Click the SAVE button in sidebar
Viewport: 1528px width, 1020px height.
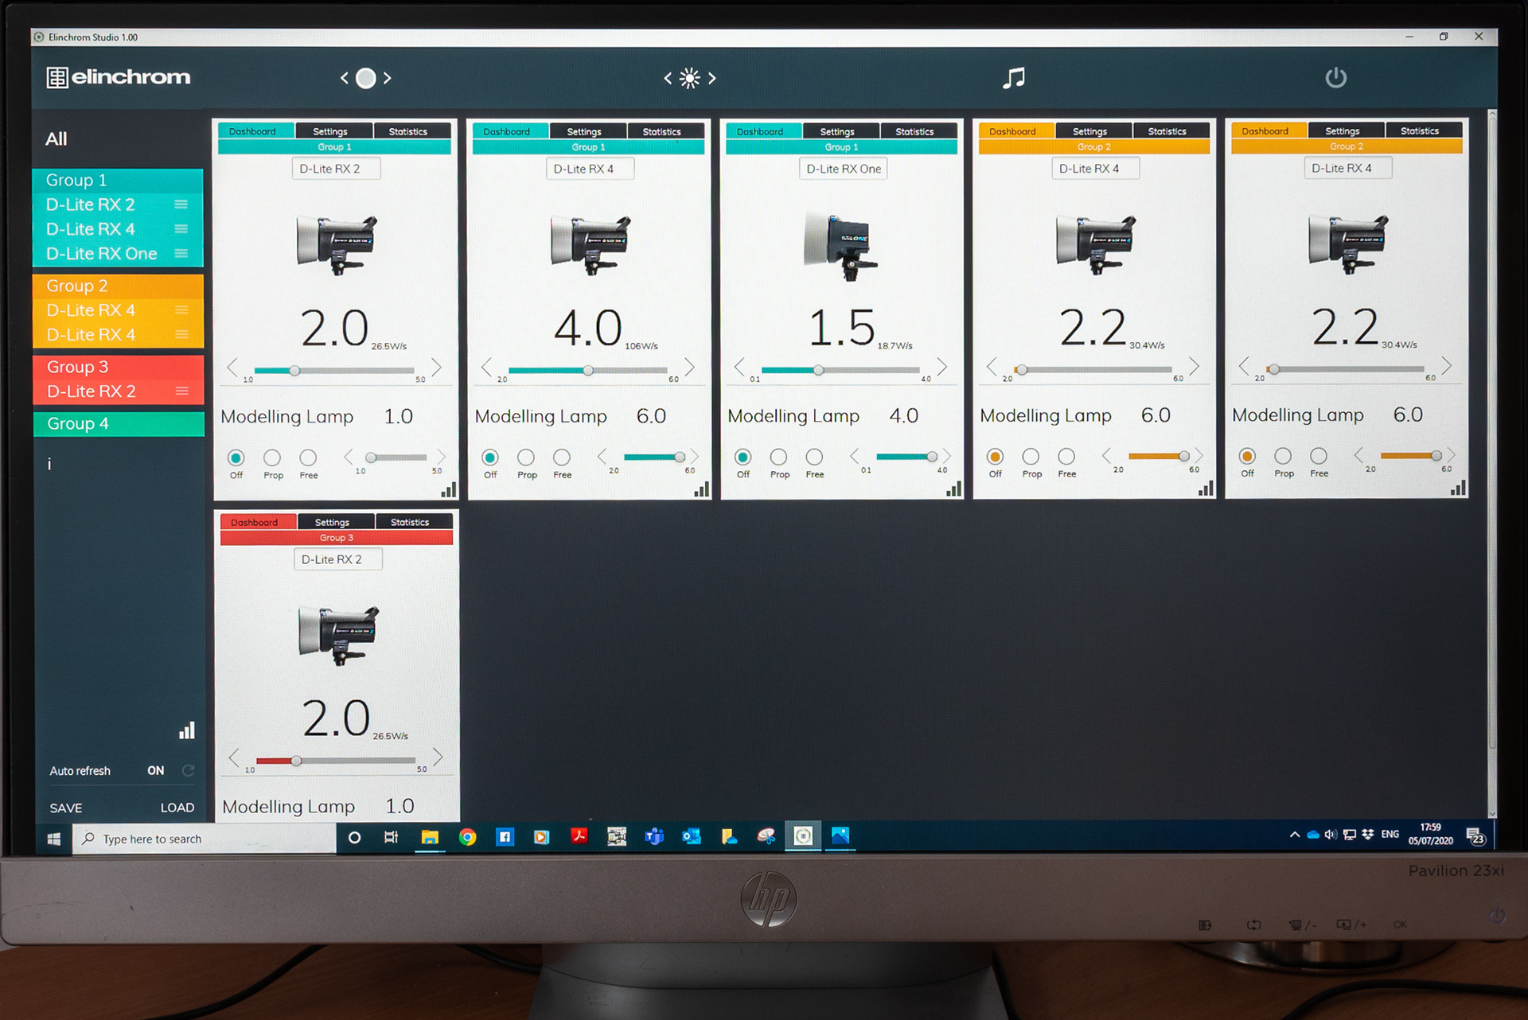[66, 808]
